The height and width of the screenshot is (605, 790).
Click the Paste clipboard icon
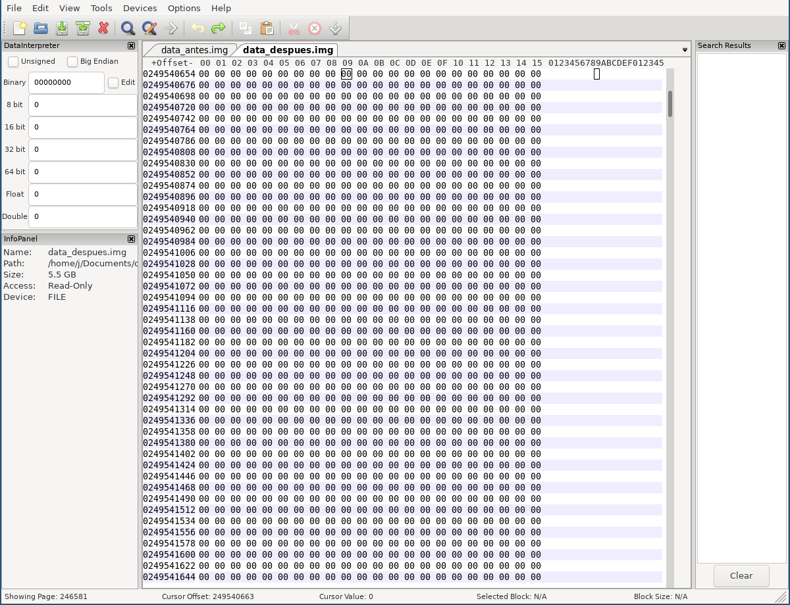coord(267,28)
